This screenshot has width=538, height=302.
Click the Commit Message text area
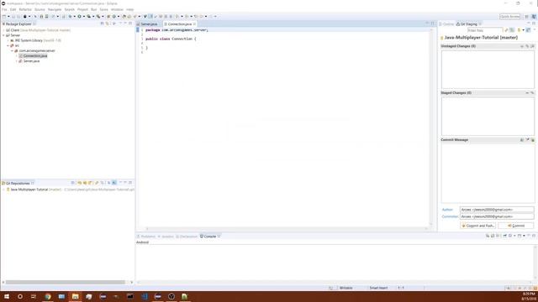[x=488, y=173]
